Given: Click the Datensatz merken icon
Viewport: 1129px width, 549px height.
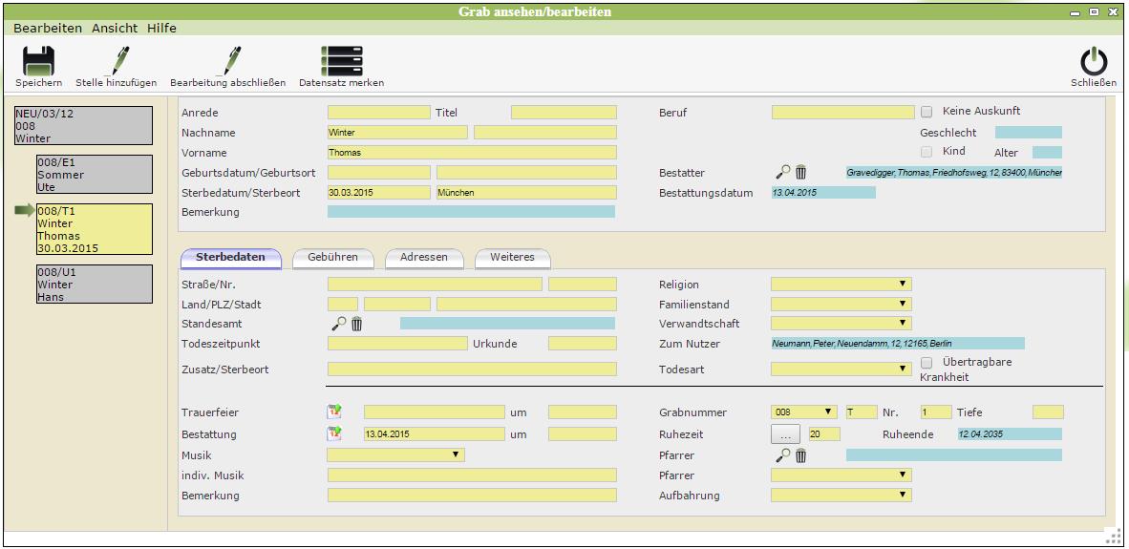Looking at the screenshot, I should [341, 62].
